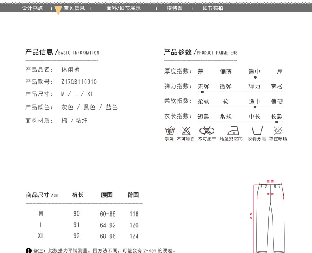Image resolution: width=312 pixels, height=253 pixels.
Task: Go to the 模特图 tab
Action: [x=175, y=8]
